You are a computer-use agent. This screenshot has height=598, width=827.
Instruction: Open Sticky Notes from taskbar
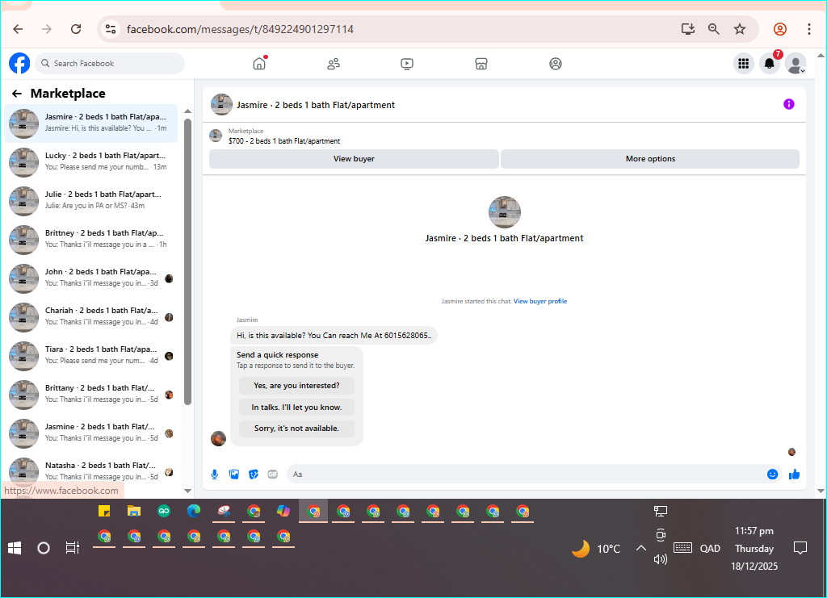[104, 511]
